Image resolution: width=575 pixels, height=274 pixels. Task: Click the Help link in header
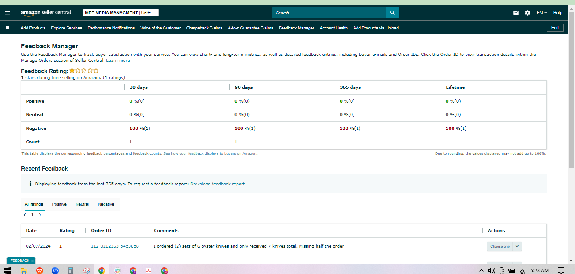click(558, 13)
